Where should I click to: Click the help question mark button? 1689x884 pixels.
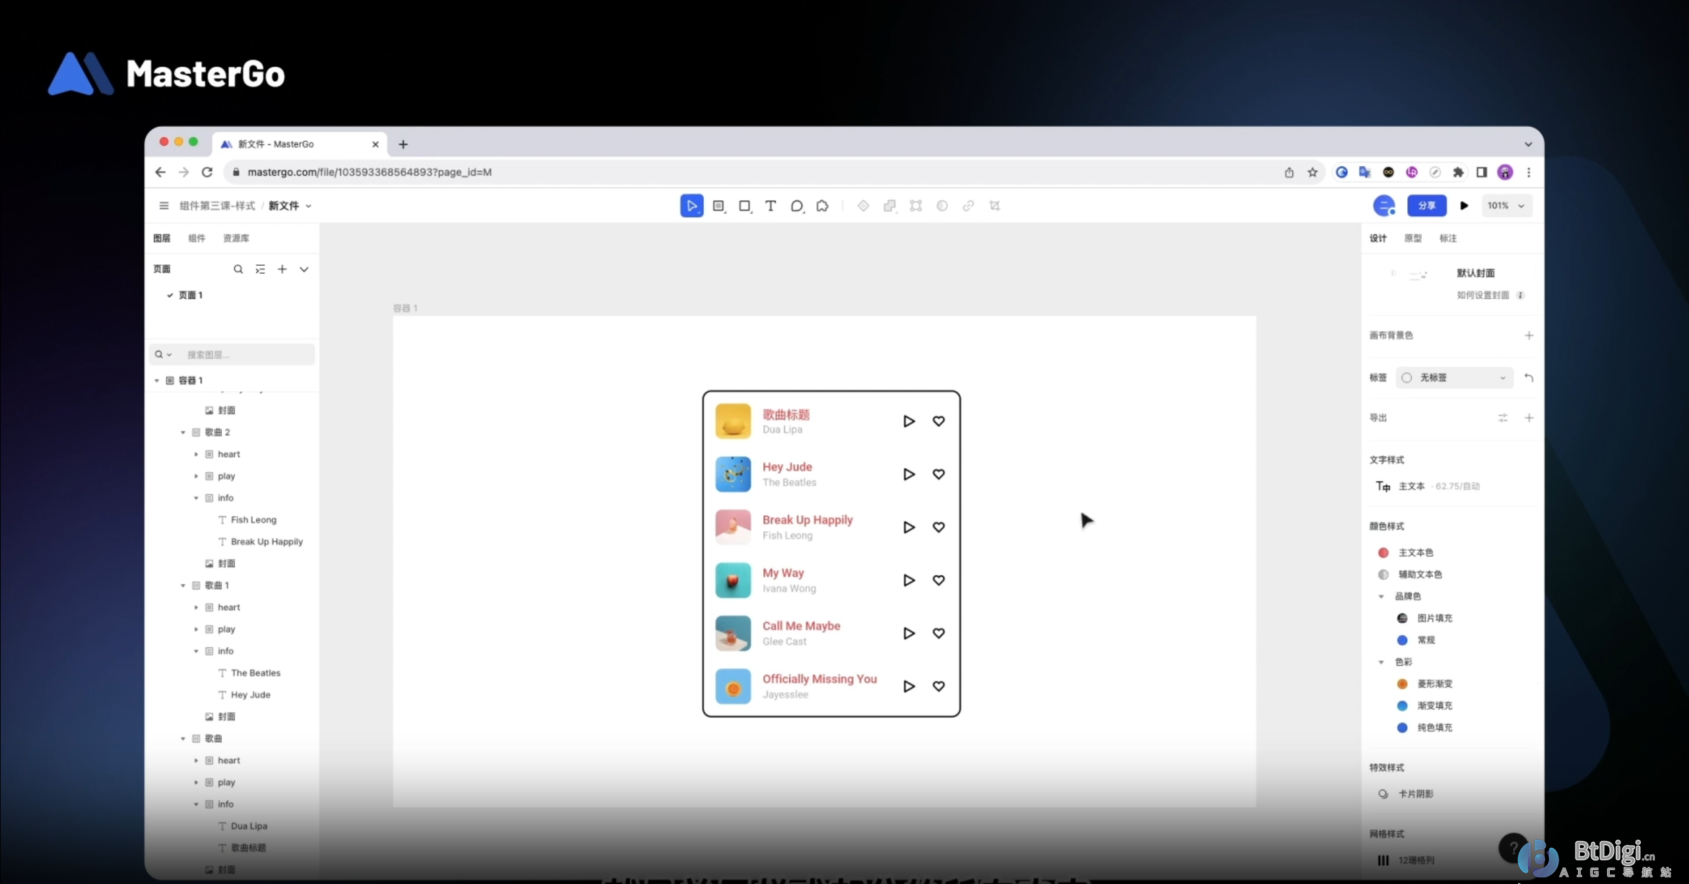pos(1514,848)
